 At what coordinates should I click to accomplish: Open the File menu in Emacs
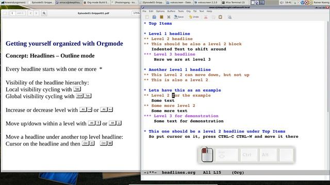tap(144, 11)
